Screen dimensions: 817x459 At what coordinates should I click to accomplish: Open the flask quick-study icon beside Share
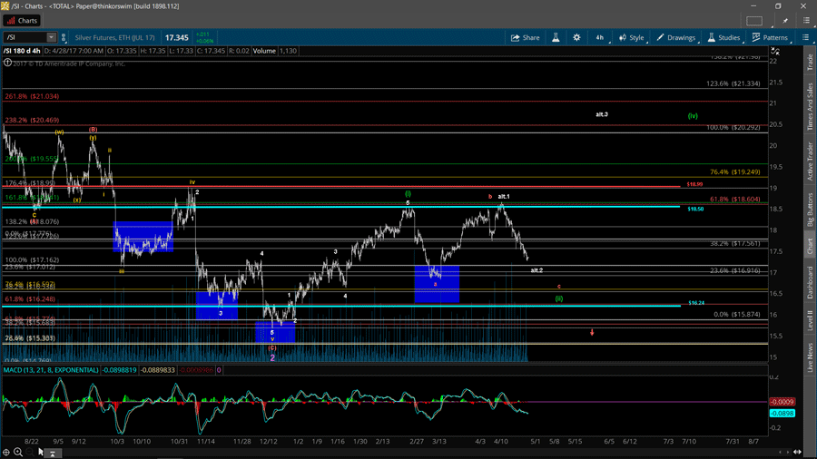(x=556, y=38)
